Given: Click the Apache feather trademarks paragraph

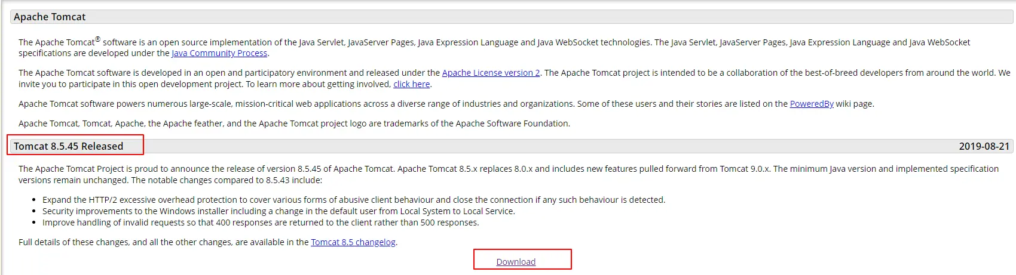Looking at the screenshot, I should (294, 123).
